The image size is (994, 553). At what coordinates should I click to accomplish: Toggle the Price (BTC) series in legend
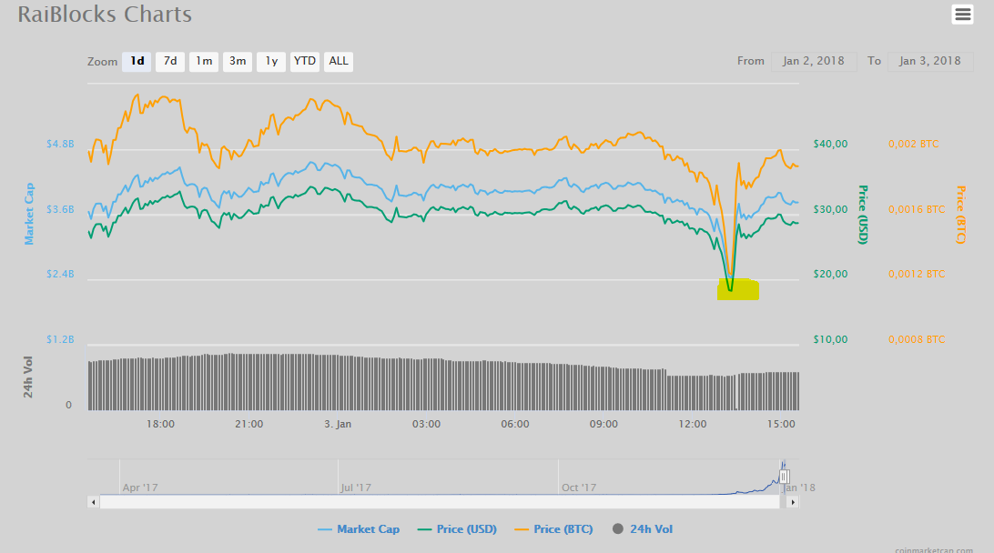(x=553, y=529)
